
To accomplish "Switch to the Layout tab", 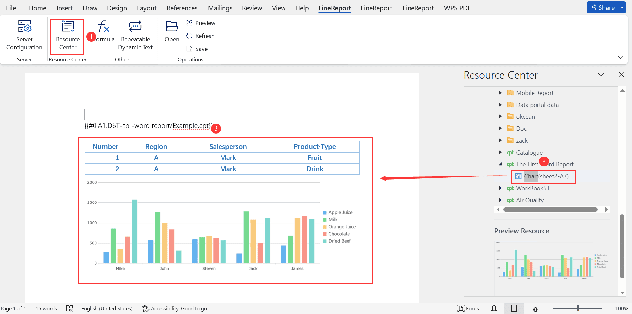I will pyautogui.click(x=147, y=8).
